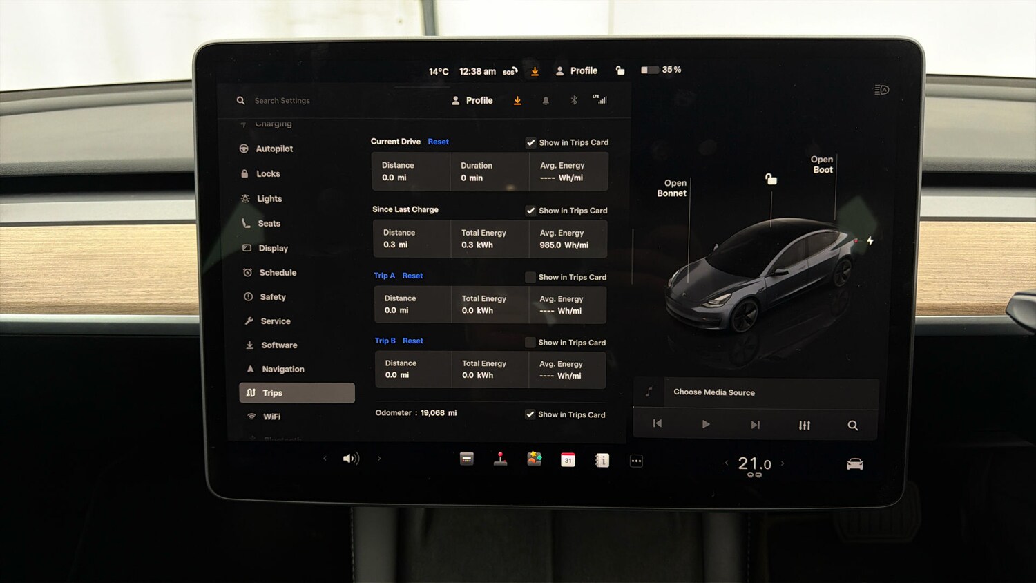The height and width of the screenshot is (583, 1036).
Task: Reset the Trip B statistics
Action: (x=412, y=341)
